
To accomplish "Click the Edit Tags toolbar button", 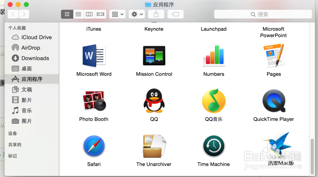I will (x=175, y=14).
